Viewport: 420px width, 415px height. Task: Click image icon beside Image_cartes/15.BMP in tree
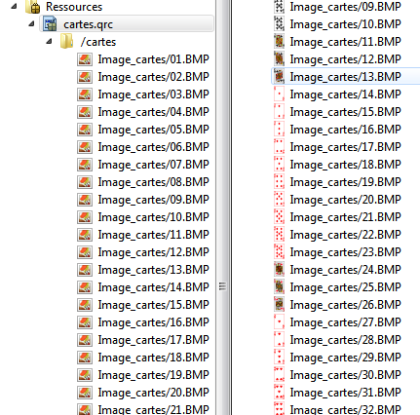[85, 305]
